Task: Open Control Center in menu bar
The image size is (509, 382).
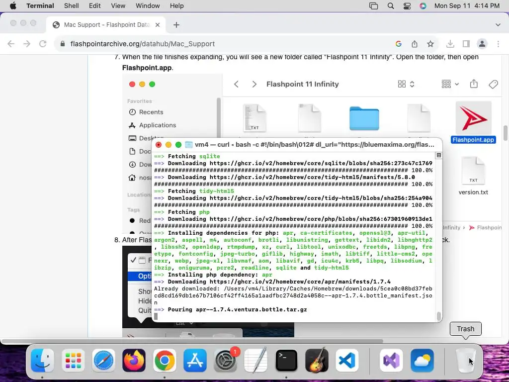Action: (407, 6)
